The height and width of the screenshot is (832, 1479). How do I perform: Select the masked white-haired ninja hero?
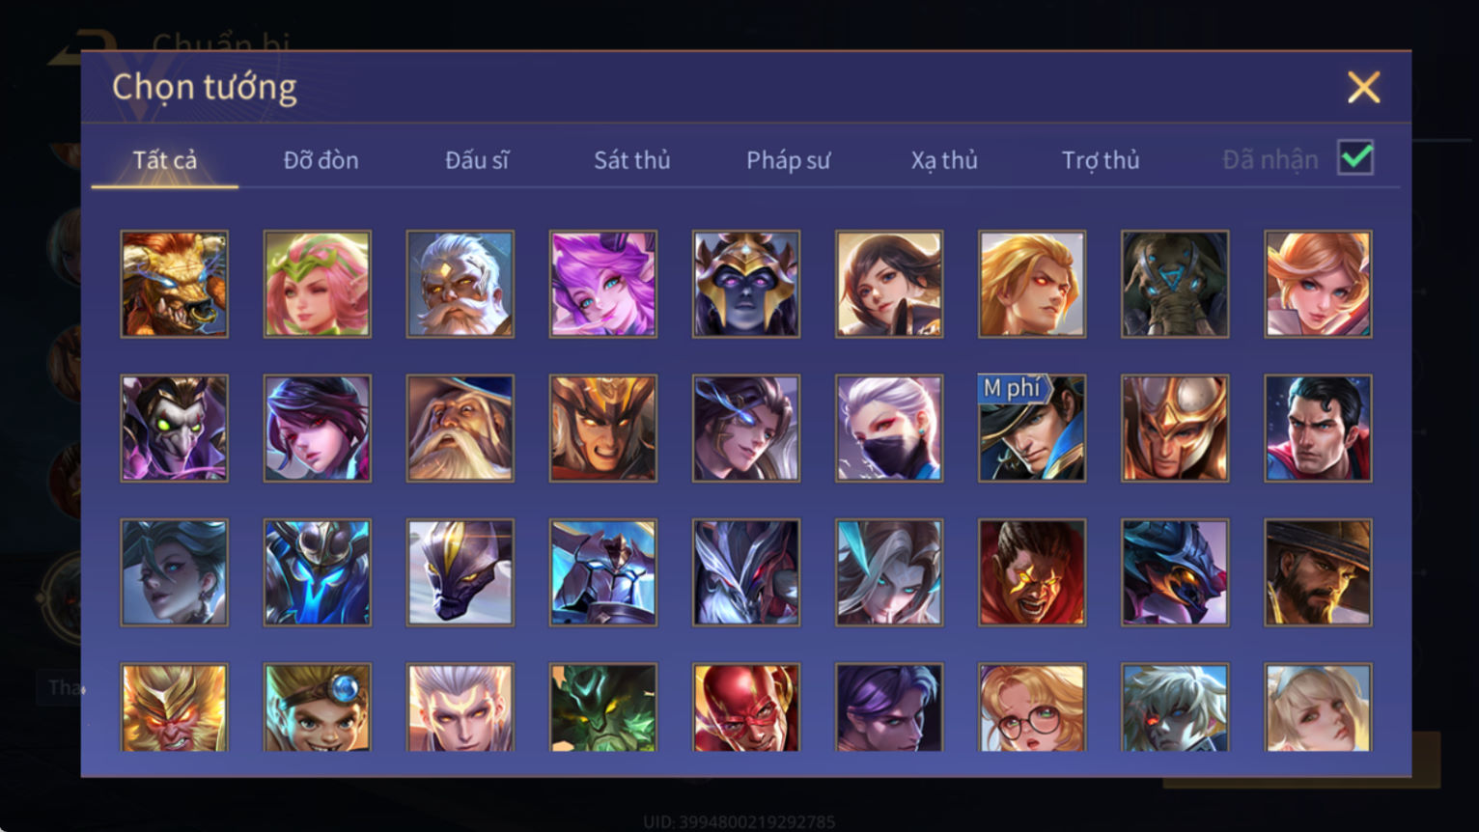[x=889, y=429]
